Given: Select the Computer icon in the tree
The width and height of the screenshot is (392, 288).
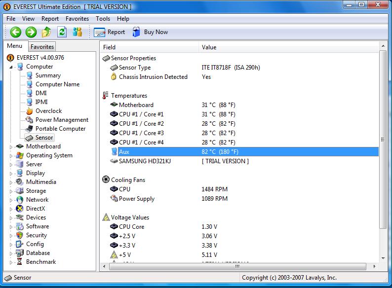Looking at the screenshot, I should [20, 67].
